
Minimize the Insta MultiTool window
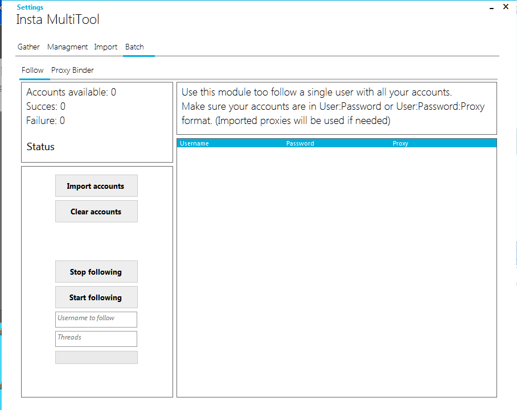[x=491, y=7]
